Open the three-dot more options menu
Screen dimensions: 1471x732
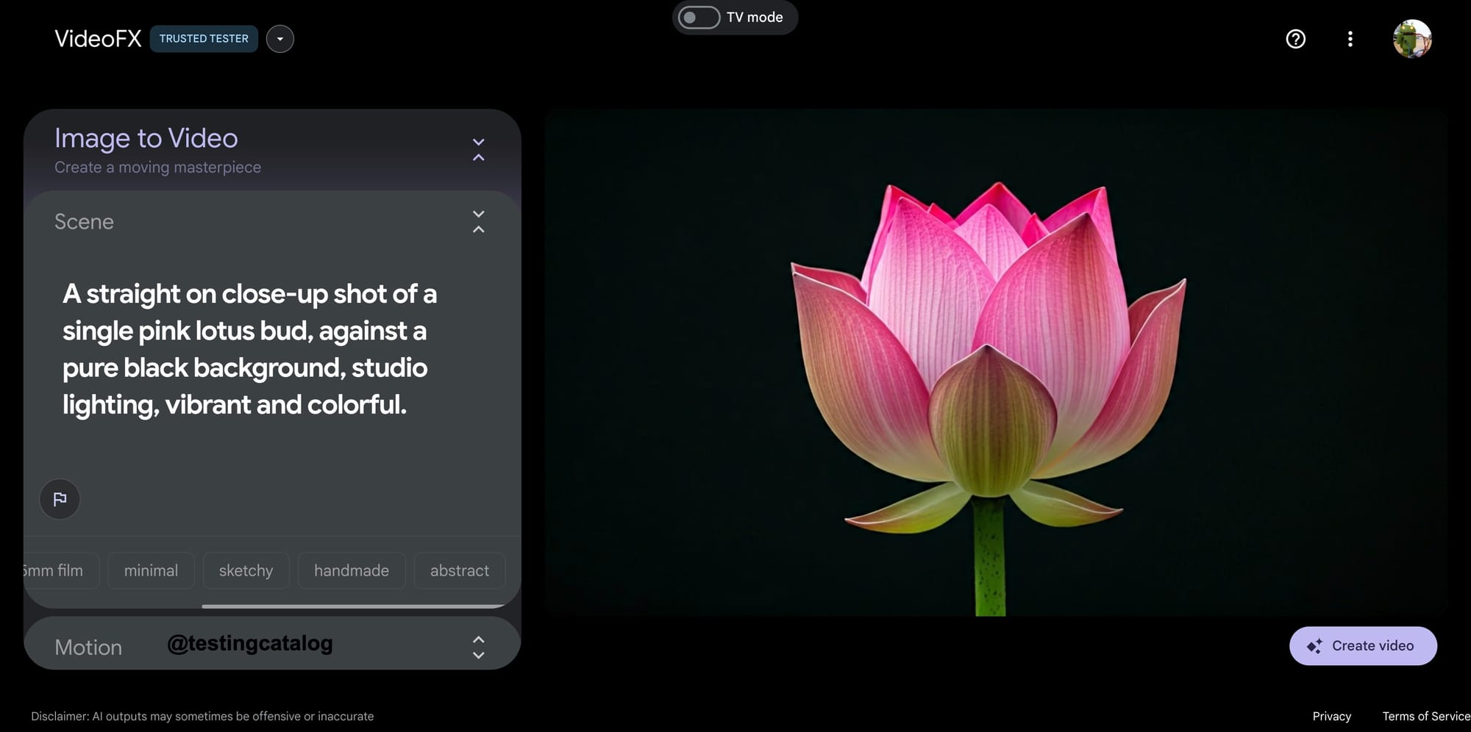tap(1350, 39)
